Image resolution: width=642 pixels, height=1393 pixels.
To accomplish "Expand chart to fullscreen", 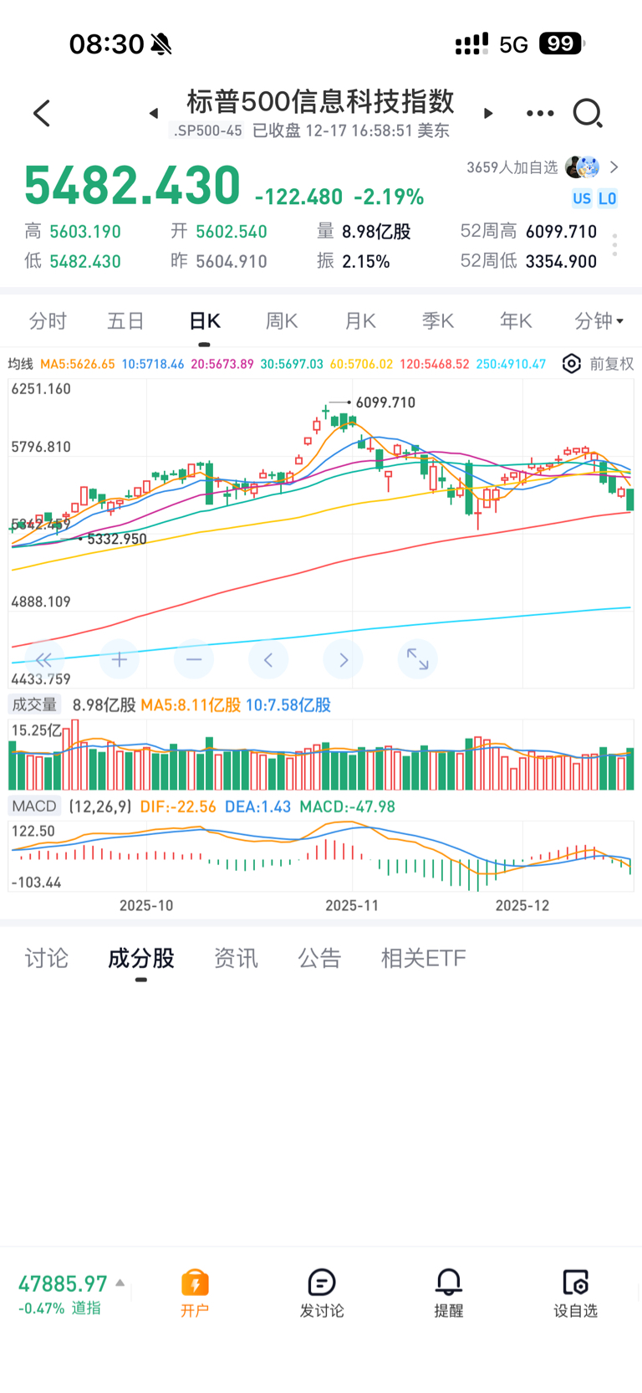I will 417,660.
